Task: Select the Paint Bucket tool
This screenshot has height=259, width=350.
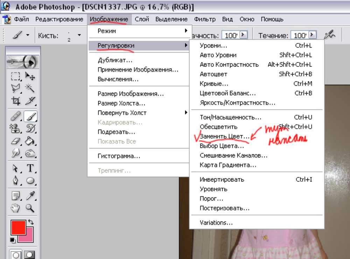Action: pos(30,141)
